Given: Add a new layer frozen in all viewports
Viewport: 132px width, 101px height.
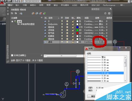Looking at the screenshot, I should tap(37, 13).
